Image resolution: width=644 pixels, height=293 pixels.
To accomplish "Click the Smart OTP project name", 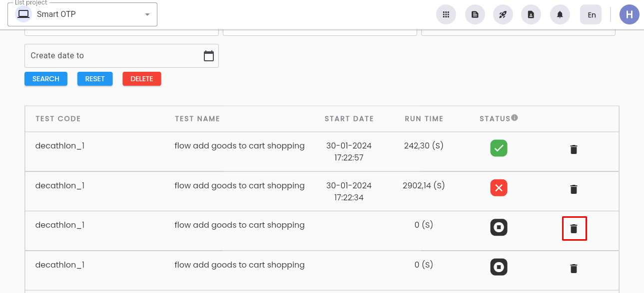I will point(56,14).
